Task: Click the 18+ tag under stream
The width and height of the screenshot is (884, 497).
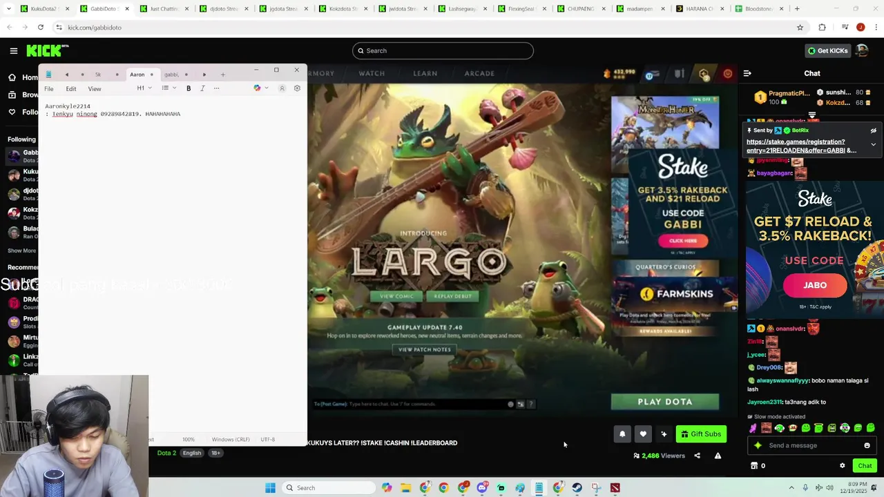Action: click(215, 453)
